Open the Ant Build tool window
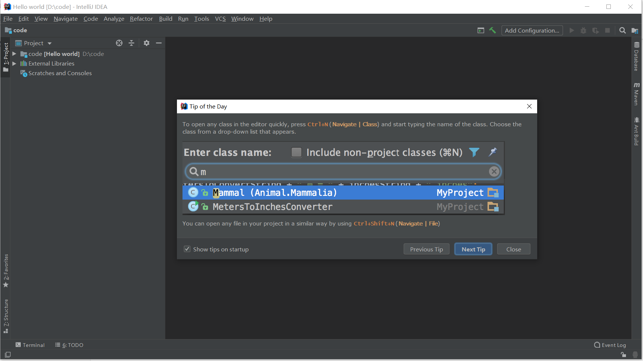The image size is (643, 361). click(x=636, y=131)
